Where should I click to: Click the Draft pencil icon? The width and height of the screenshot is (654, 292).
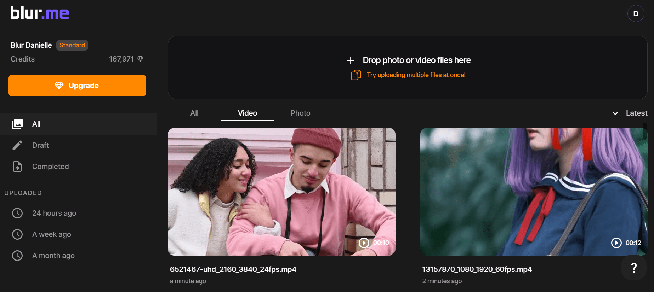click(17, 145)
